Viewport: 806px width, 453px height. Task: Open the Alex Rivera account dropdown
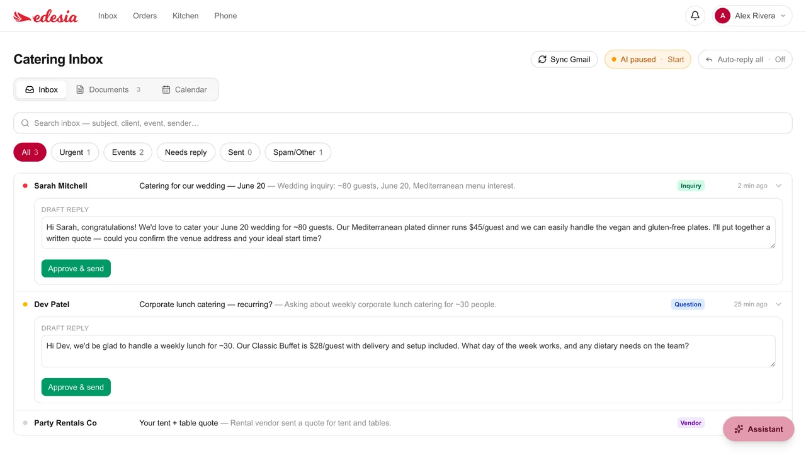tap(752, 16)
